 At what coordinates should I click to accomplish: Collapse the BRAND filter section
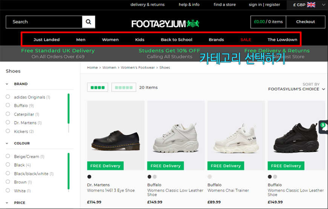click(7, 84)
